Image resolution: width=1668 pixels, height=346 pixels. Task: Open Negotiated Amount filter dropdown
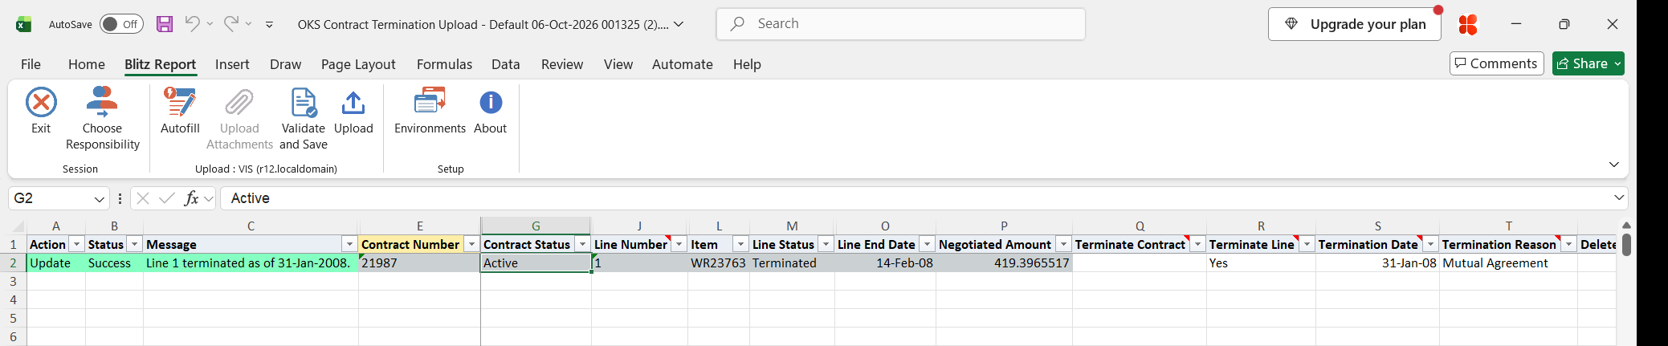tap(1063, 244)
